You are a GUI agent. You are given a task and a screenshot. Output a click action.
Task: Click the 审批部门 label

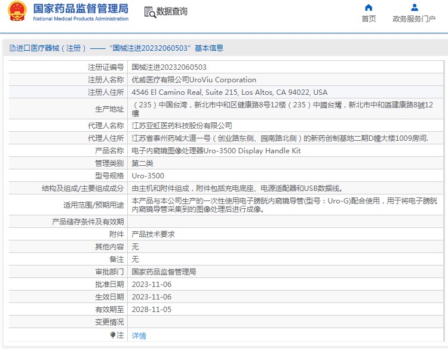[x=109, y=272]
